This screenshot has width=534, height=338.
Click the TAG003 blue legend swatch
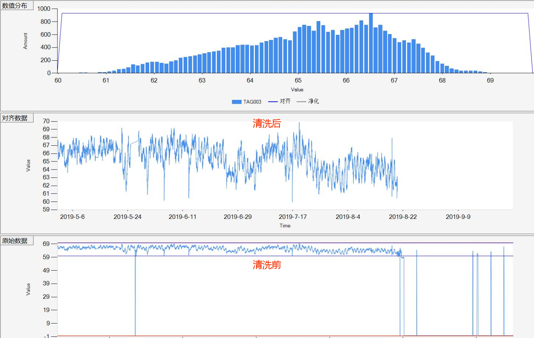236,101
